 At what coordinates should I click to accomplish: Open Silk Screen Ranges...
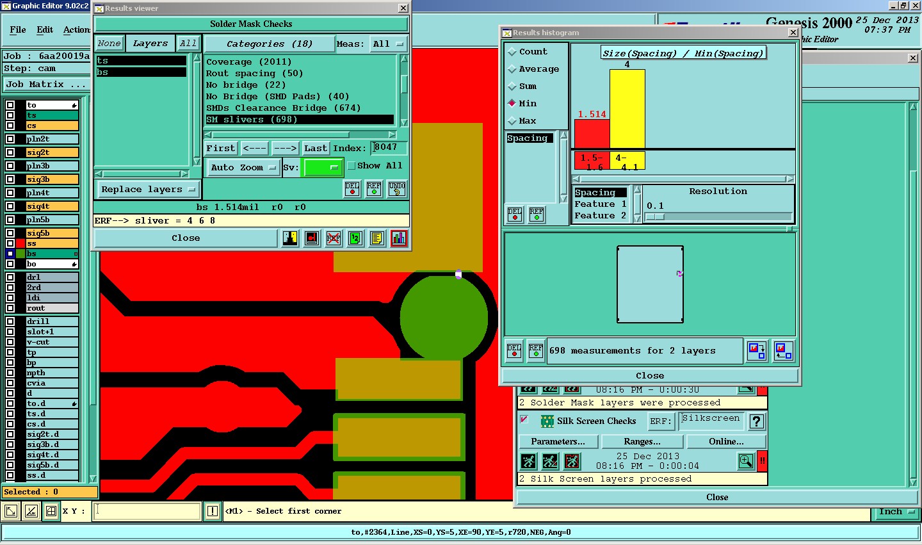tap(642, 442)
